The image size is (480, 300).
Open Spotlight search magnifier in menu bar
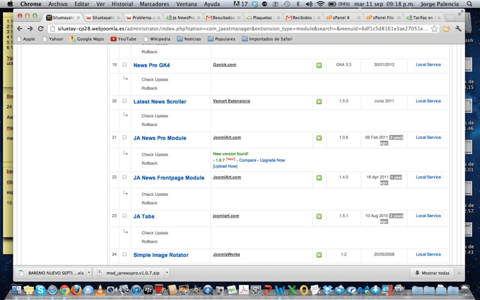pos(470,4)
